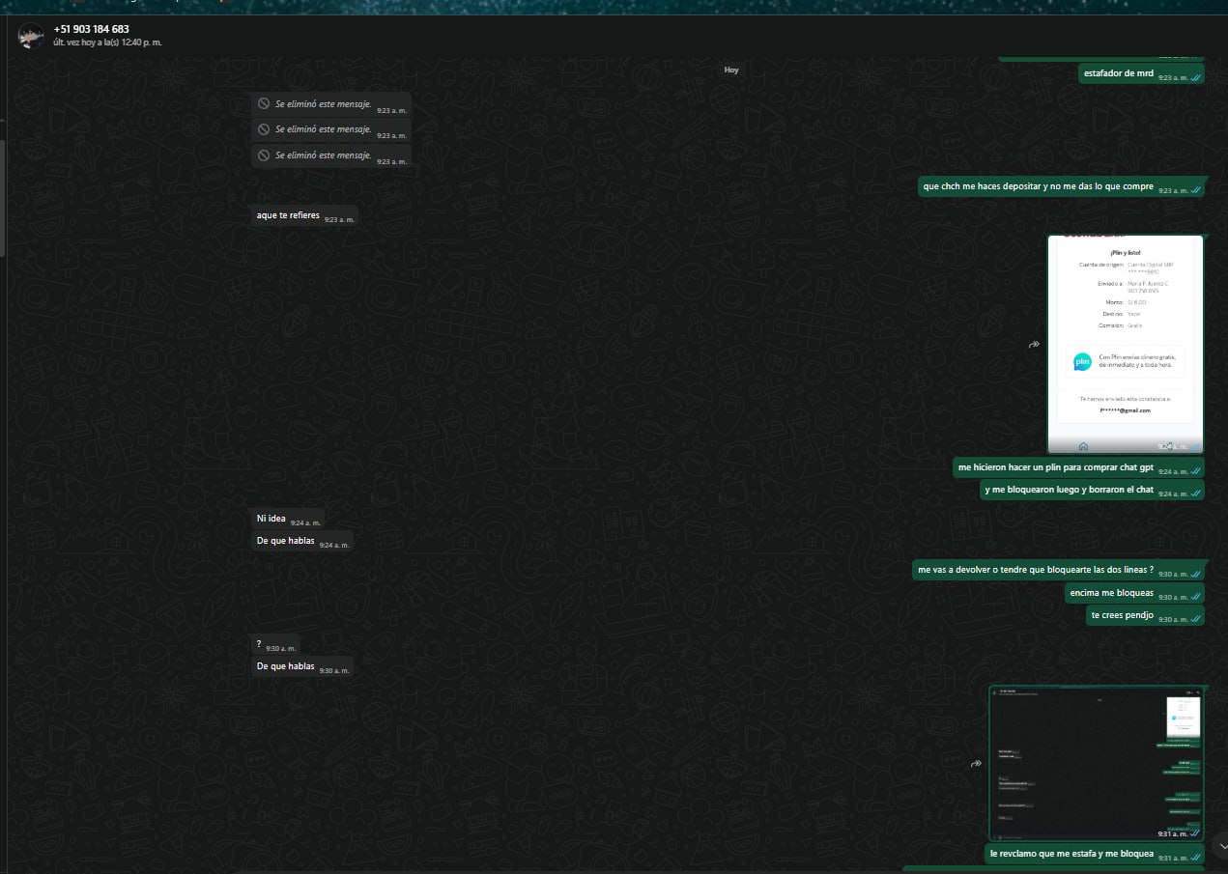This screenshot has width=1228, height=874.
Task: Click read-receipt checkmarks on 'estafador de mrd'
Action: coord(1195,77)
